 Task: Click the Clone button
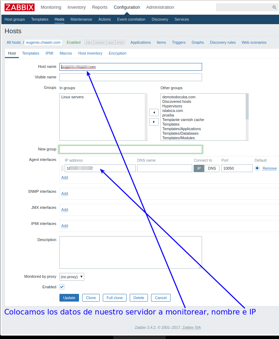91,298
